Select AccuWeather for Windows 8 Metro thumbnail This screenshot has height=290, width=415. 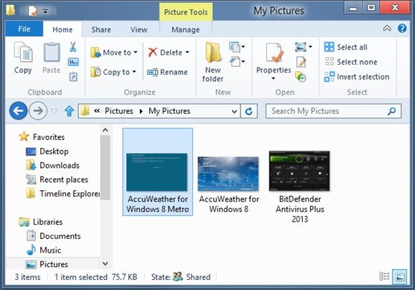(157, 172)
